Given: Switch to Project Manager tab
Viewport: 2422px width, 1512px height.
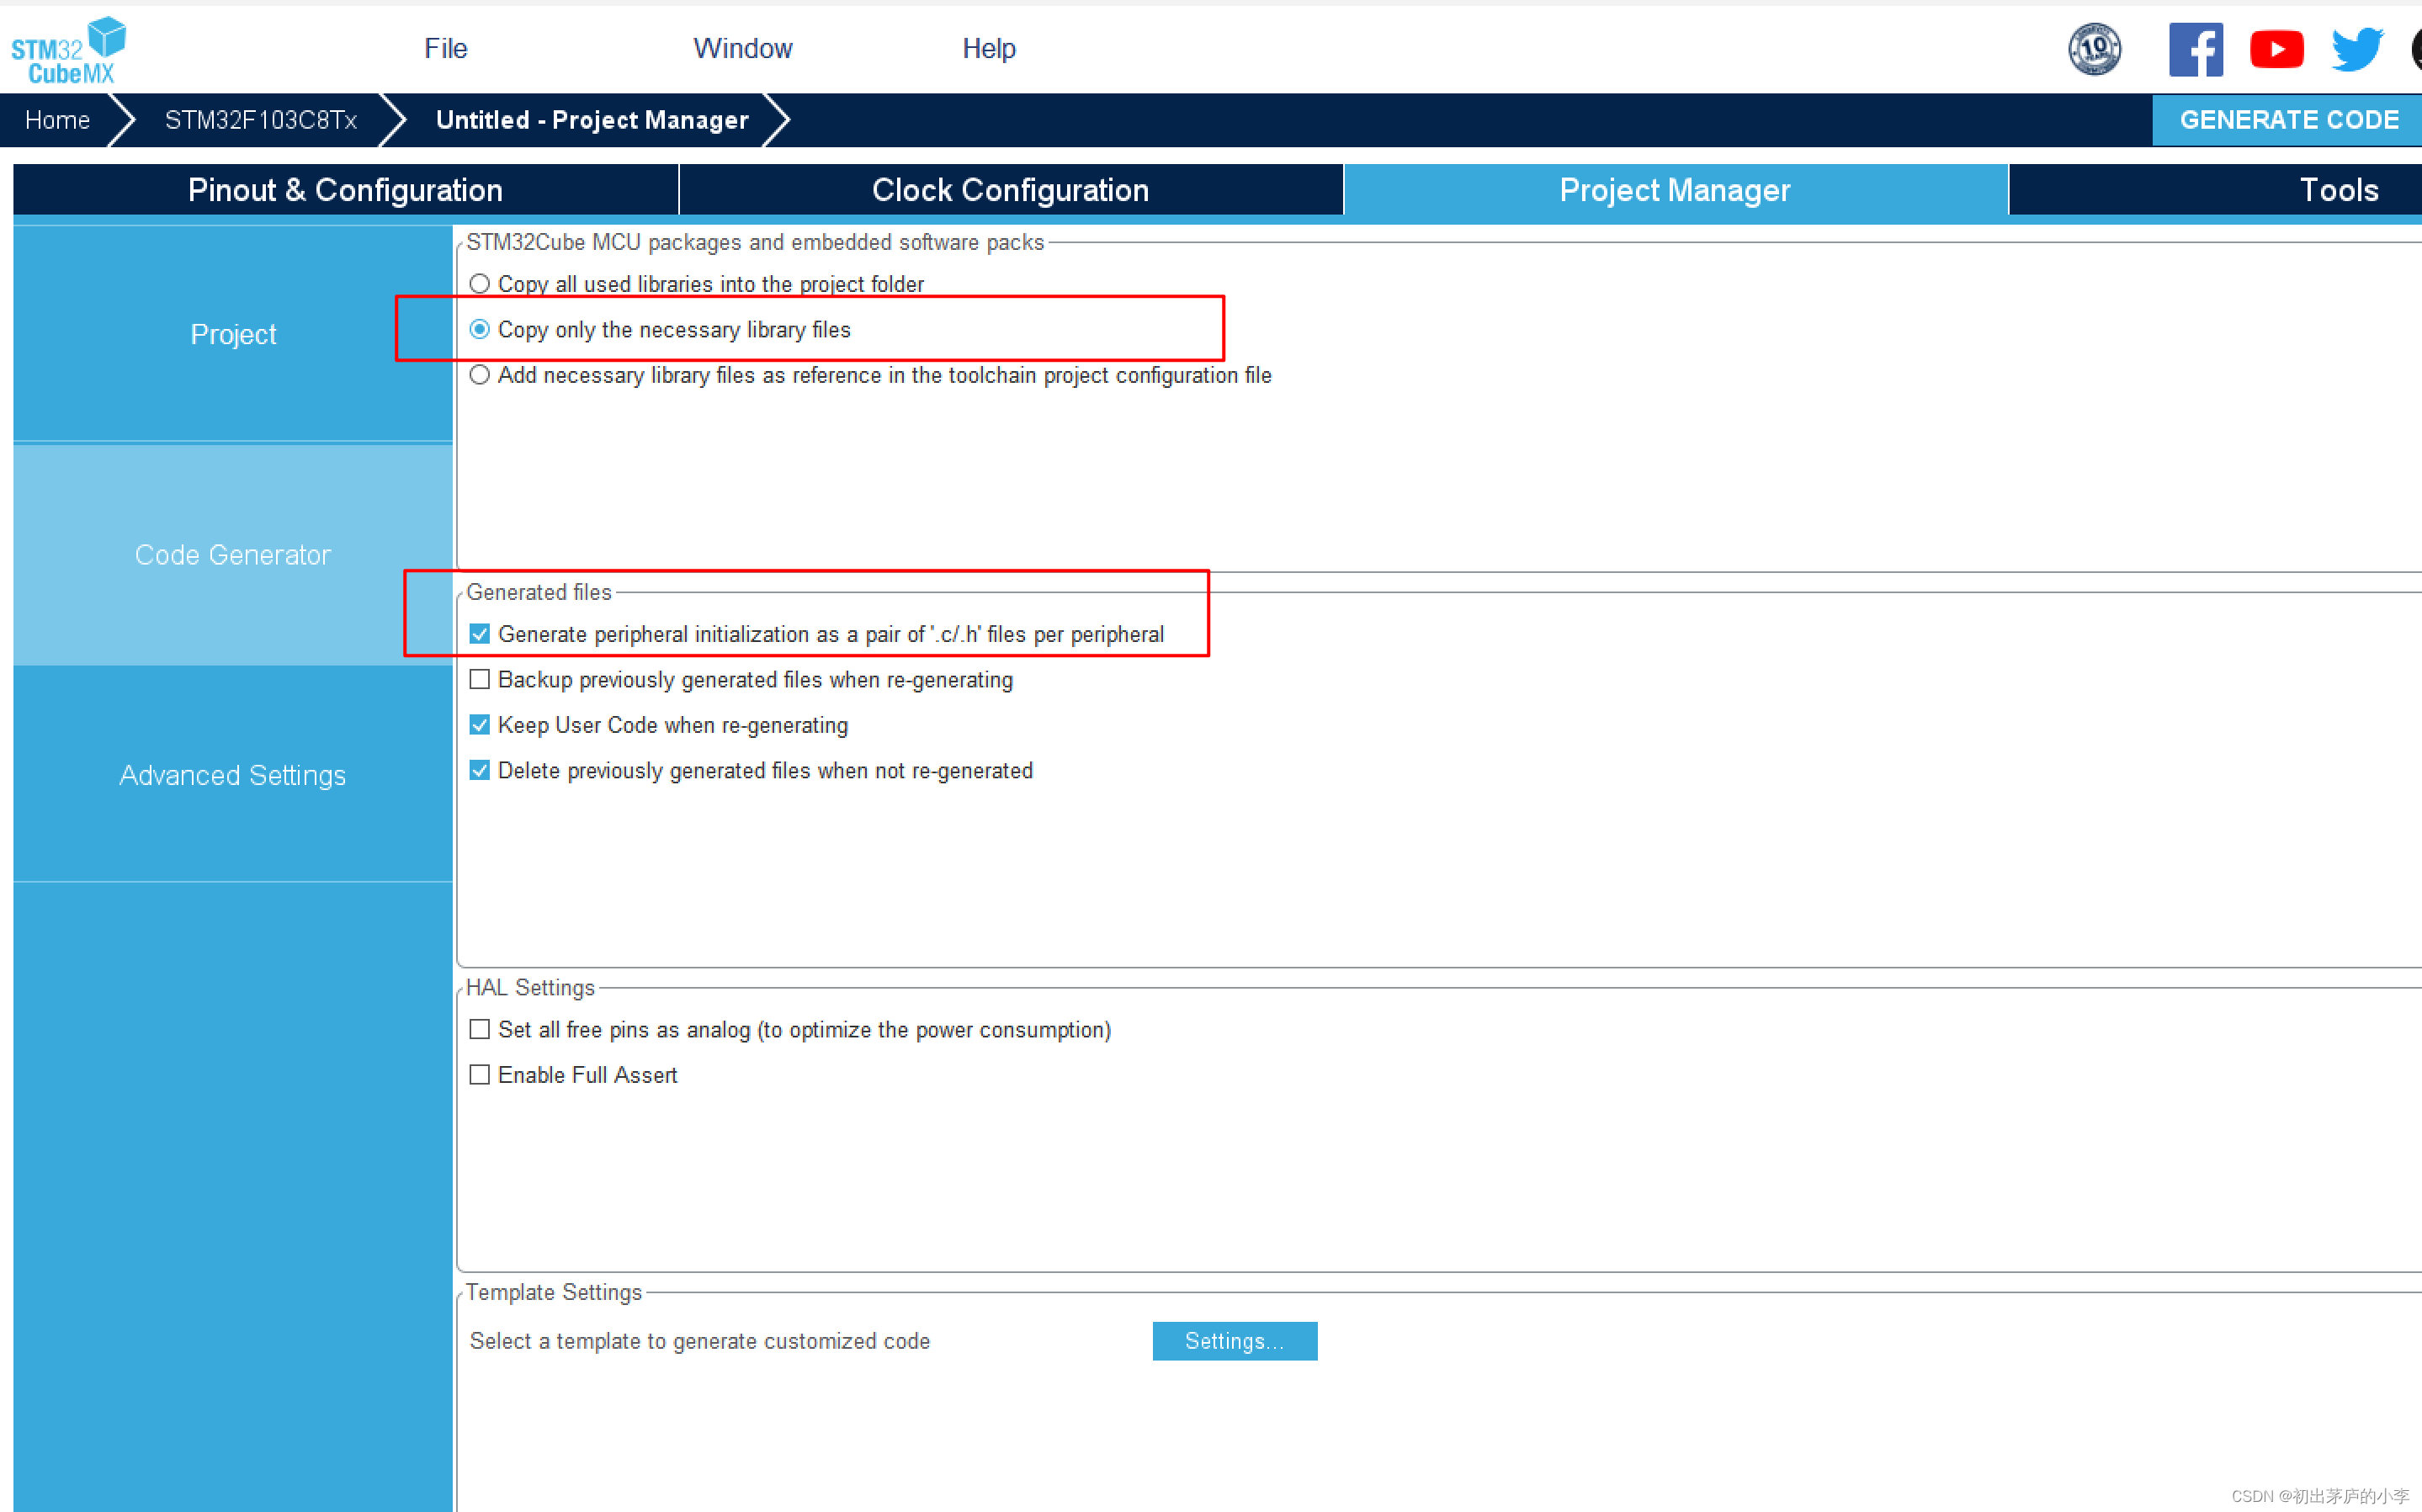Looking at the screenshot, I should 1678,190.
